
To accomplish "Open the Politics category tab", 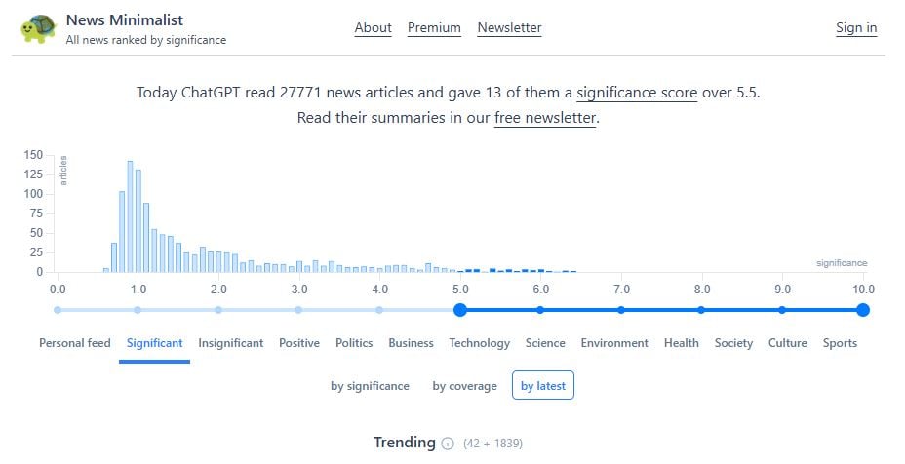I will [354, 343].
